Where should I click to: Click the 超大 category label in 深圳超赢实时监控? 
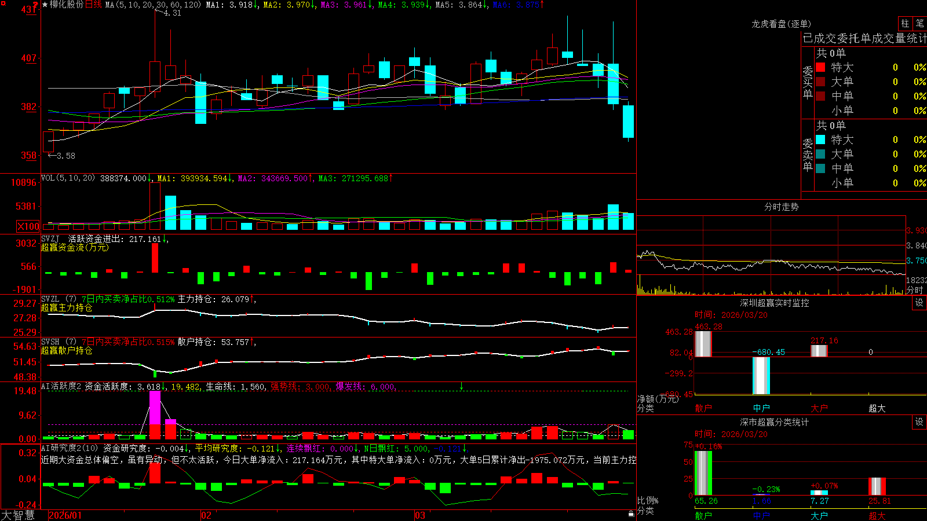coord(877,408)
